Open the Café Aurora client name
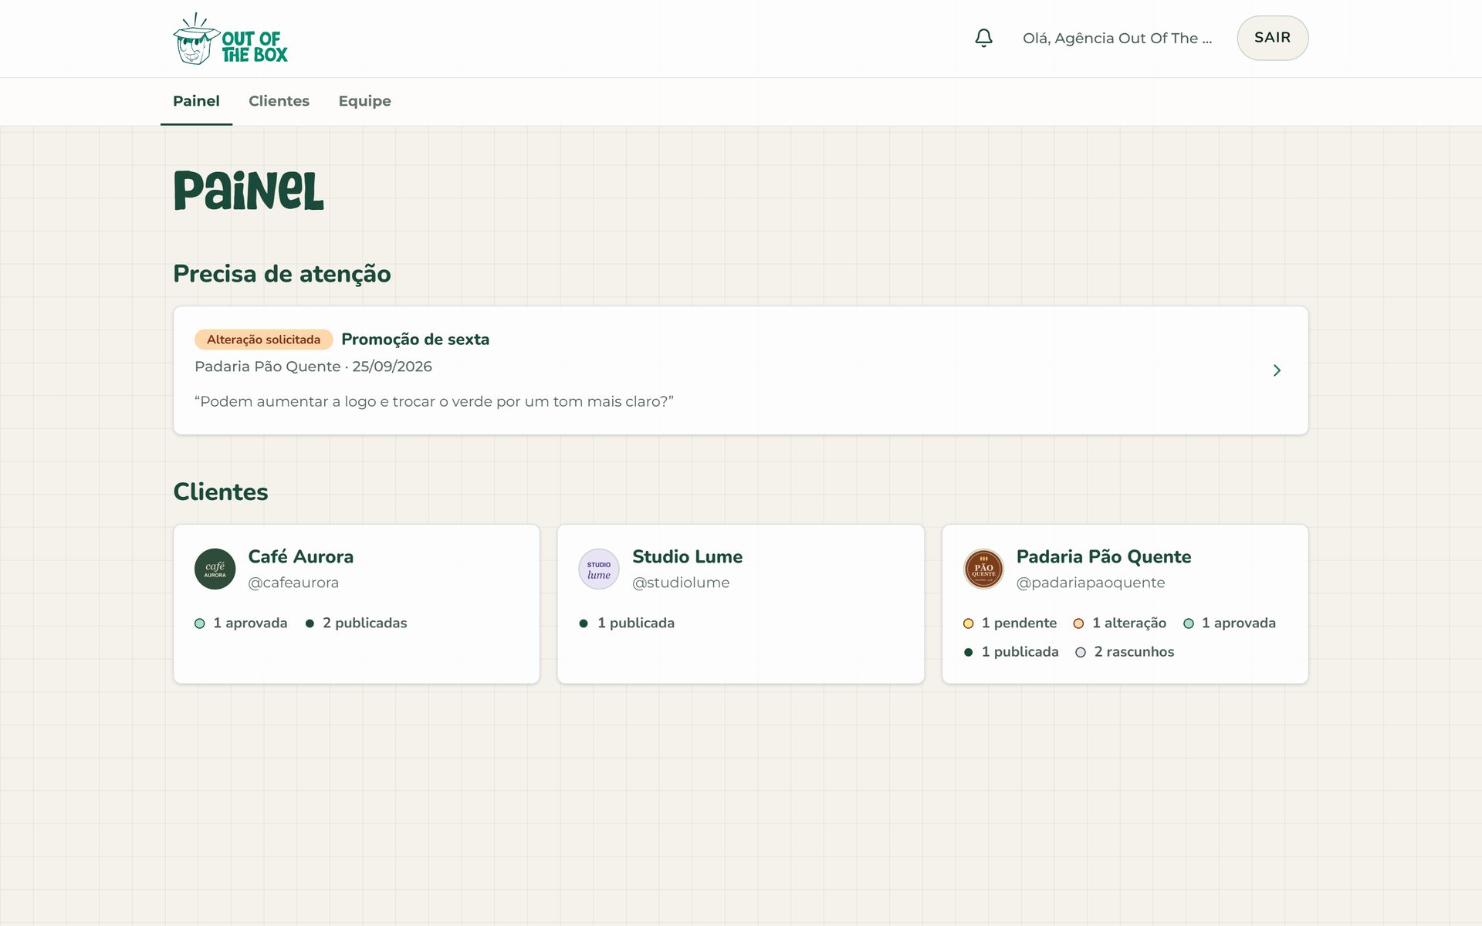1482x926 pixels. [300, 556]
